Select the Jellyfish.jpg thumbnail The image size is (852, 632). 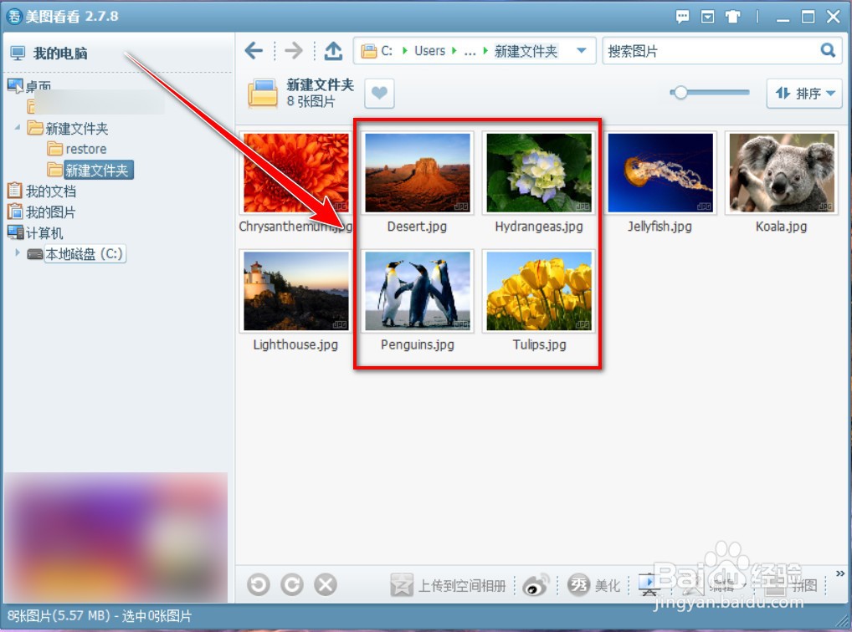[660, 173]
